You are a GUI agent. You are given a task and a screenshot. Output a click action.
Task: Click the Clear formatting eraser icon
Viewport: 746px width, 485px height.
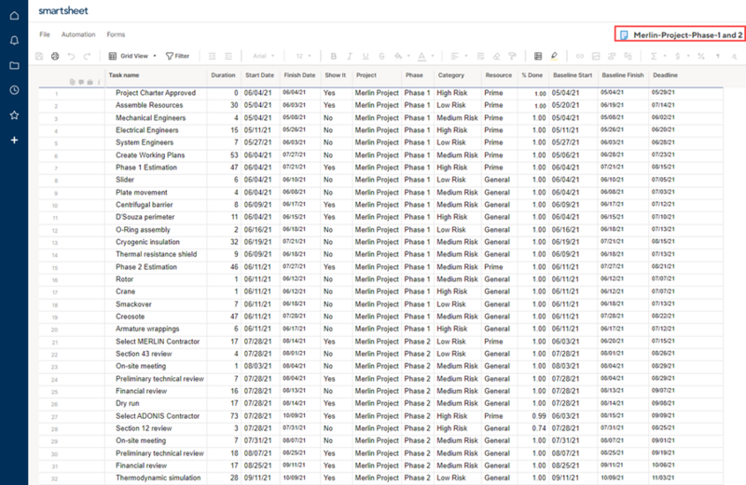pyautogui.click(x=496, y=56)
